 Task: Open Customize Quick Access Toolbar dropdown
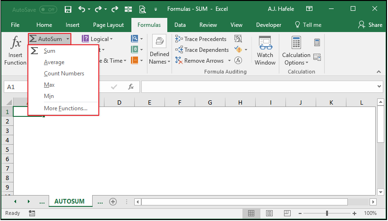(x=155, y=9)
